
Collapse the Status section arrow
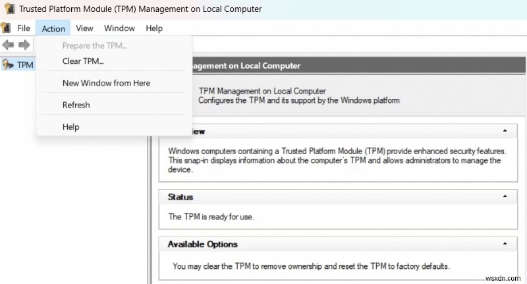pos(505,196)
